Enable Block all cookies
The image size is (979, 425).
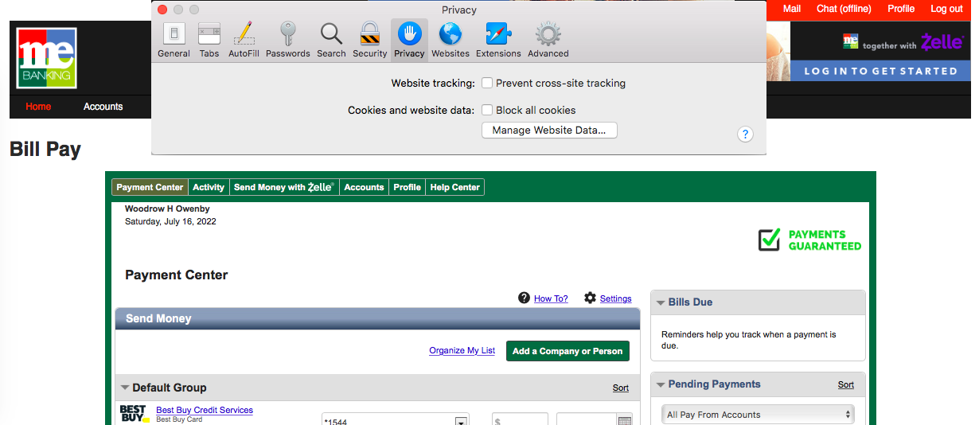(x=487, y=110)
